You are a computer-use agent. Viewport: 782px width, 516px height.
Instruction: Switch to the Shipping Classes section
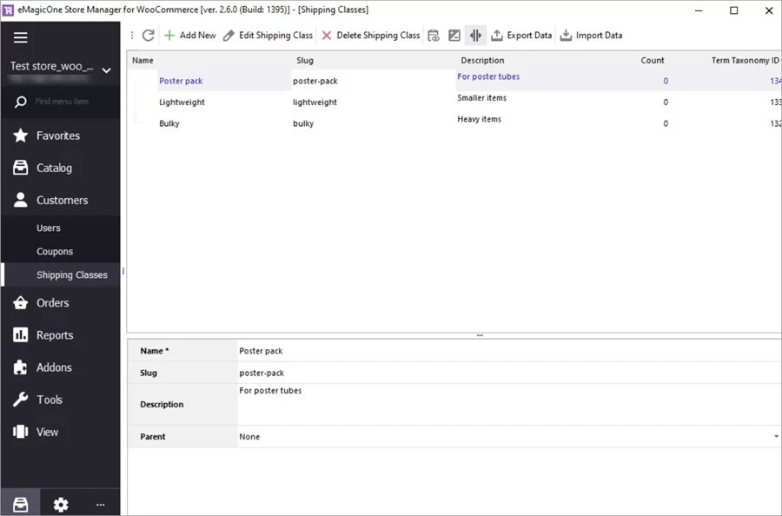pyautogui.click(x=71, y=274)
